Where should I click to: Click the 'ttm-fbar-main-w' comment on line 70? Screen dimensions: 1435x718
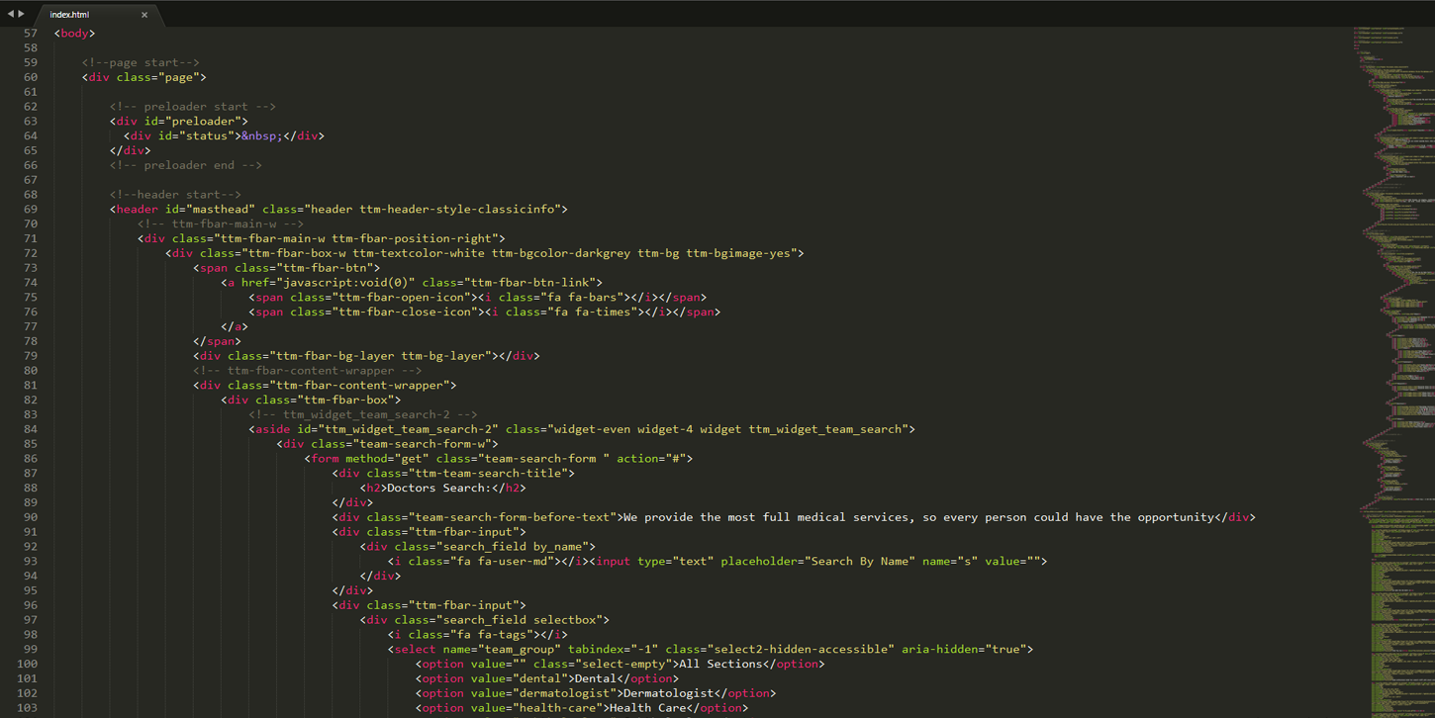click(x=221, y=224)
